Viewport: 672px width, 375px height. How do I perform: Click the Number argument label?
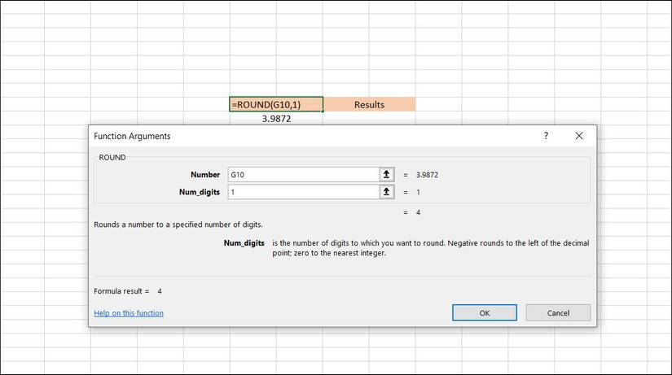[x=204, y=175]
